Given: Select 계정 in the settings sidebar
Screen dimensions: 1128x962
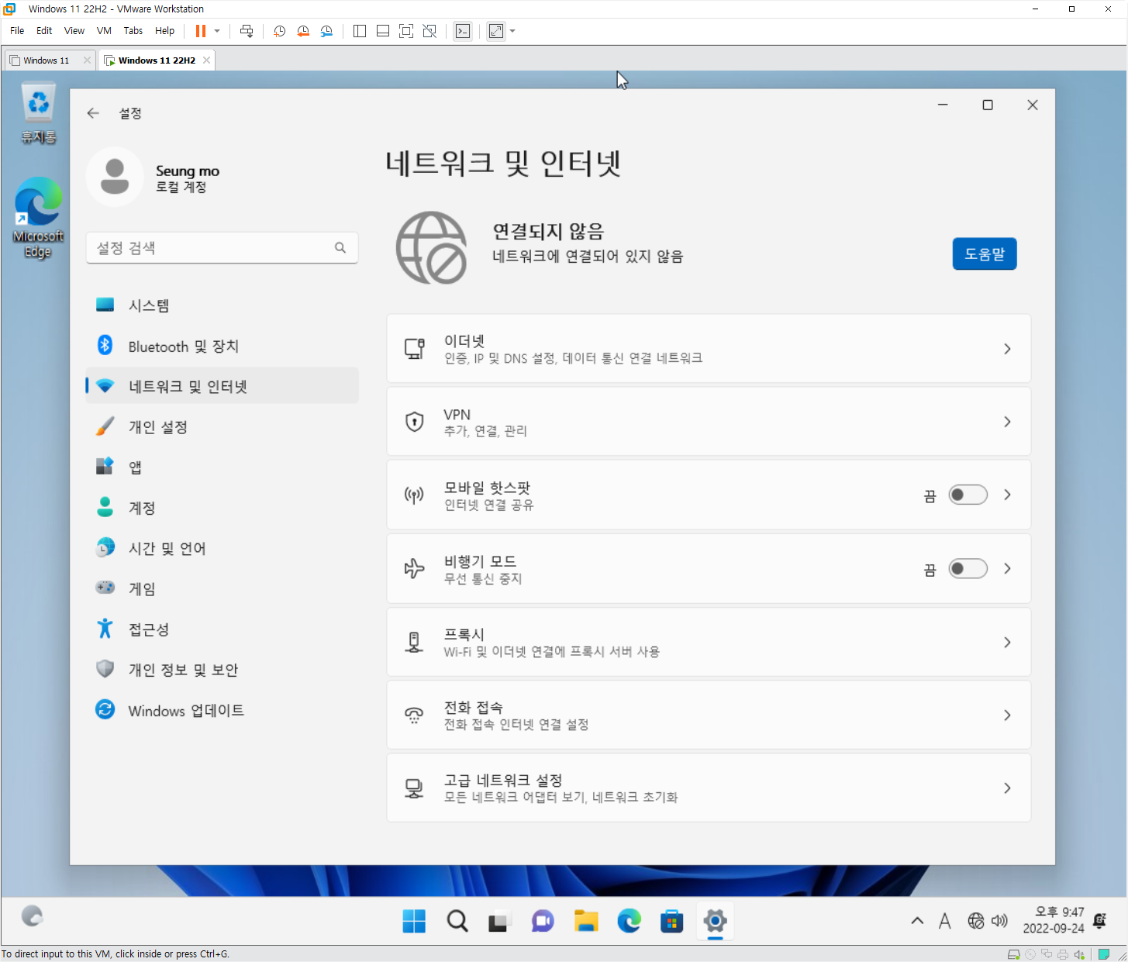Looking at the screenshot, I should pyautogui.click(x=222, y=508).
